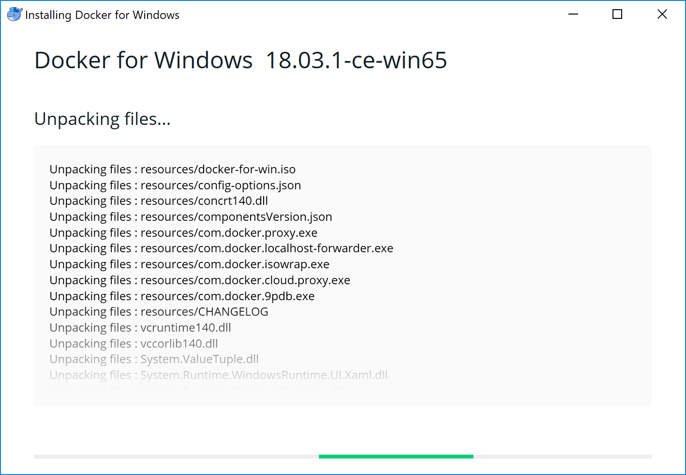
Task: Click the vccorlib140.dll entry
Action: click(x=134, y=343)
